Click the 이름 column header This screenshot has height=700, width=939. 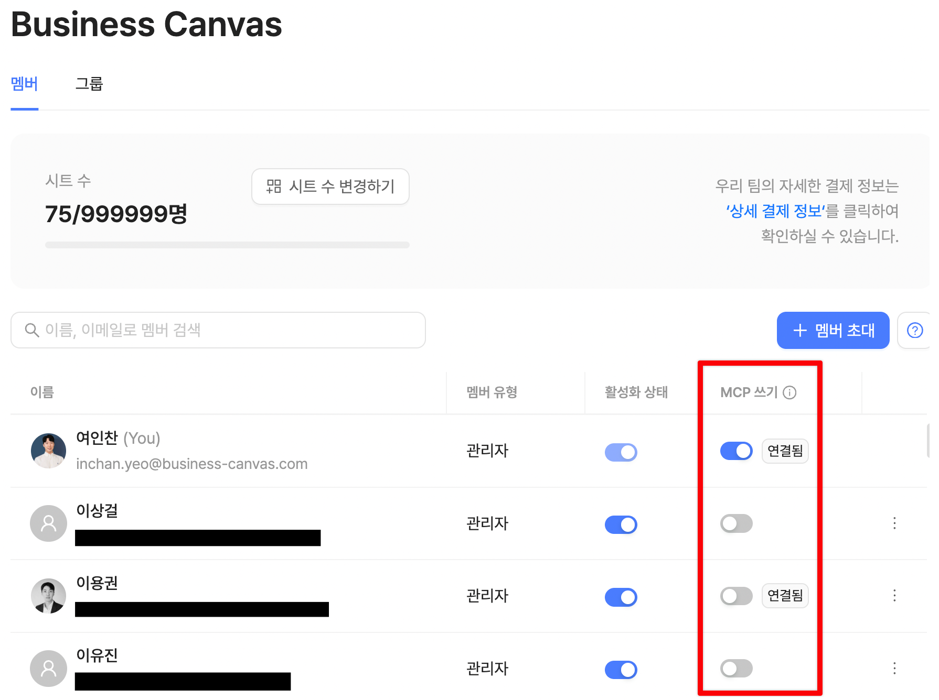click(x=42, y=392)
